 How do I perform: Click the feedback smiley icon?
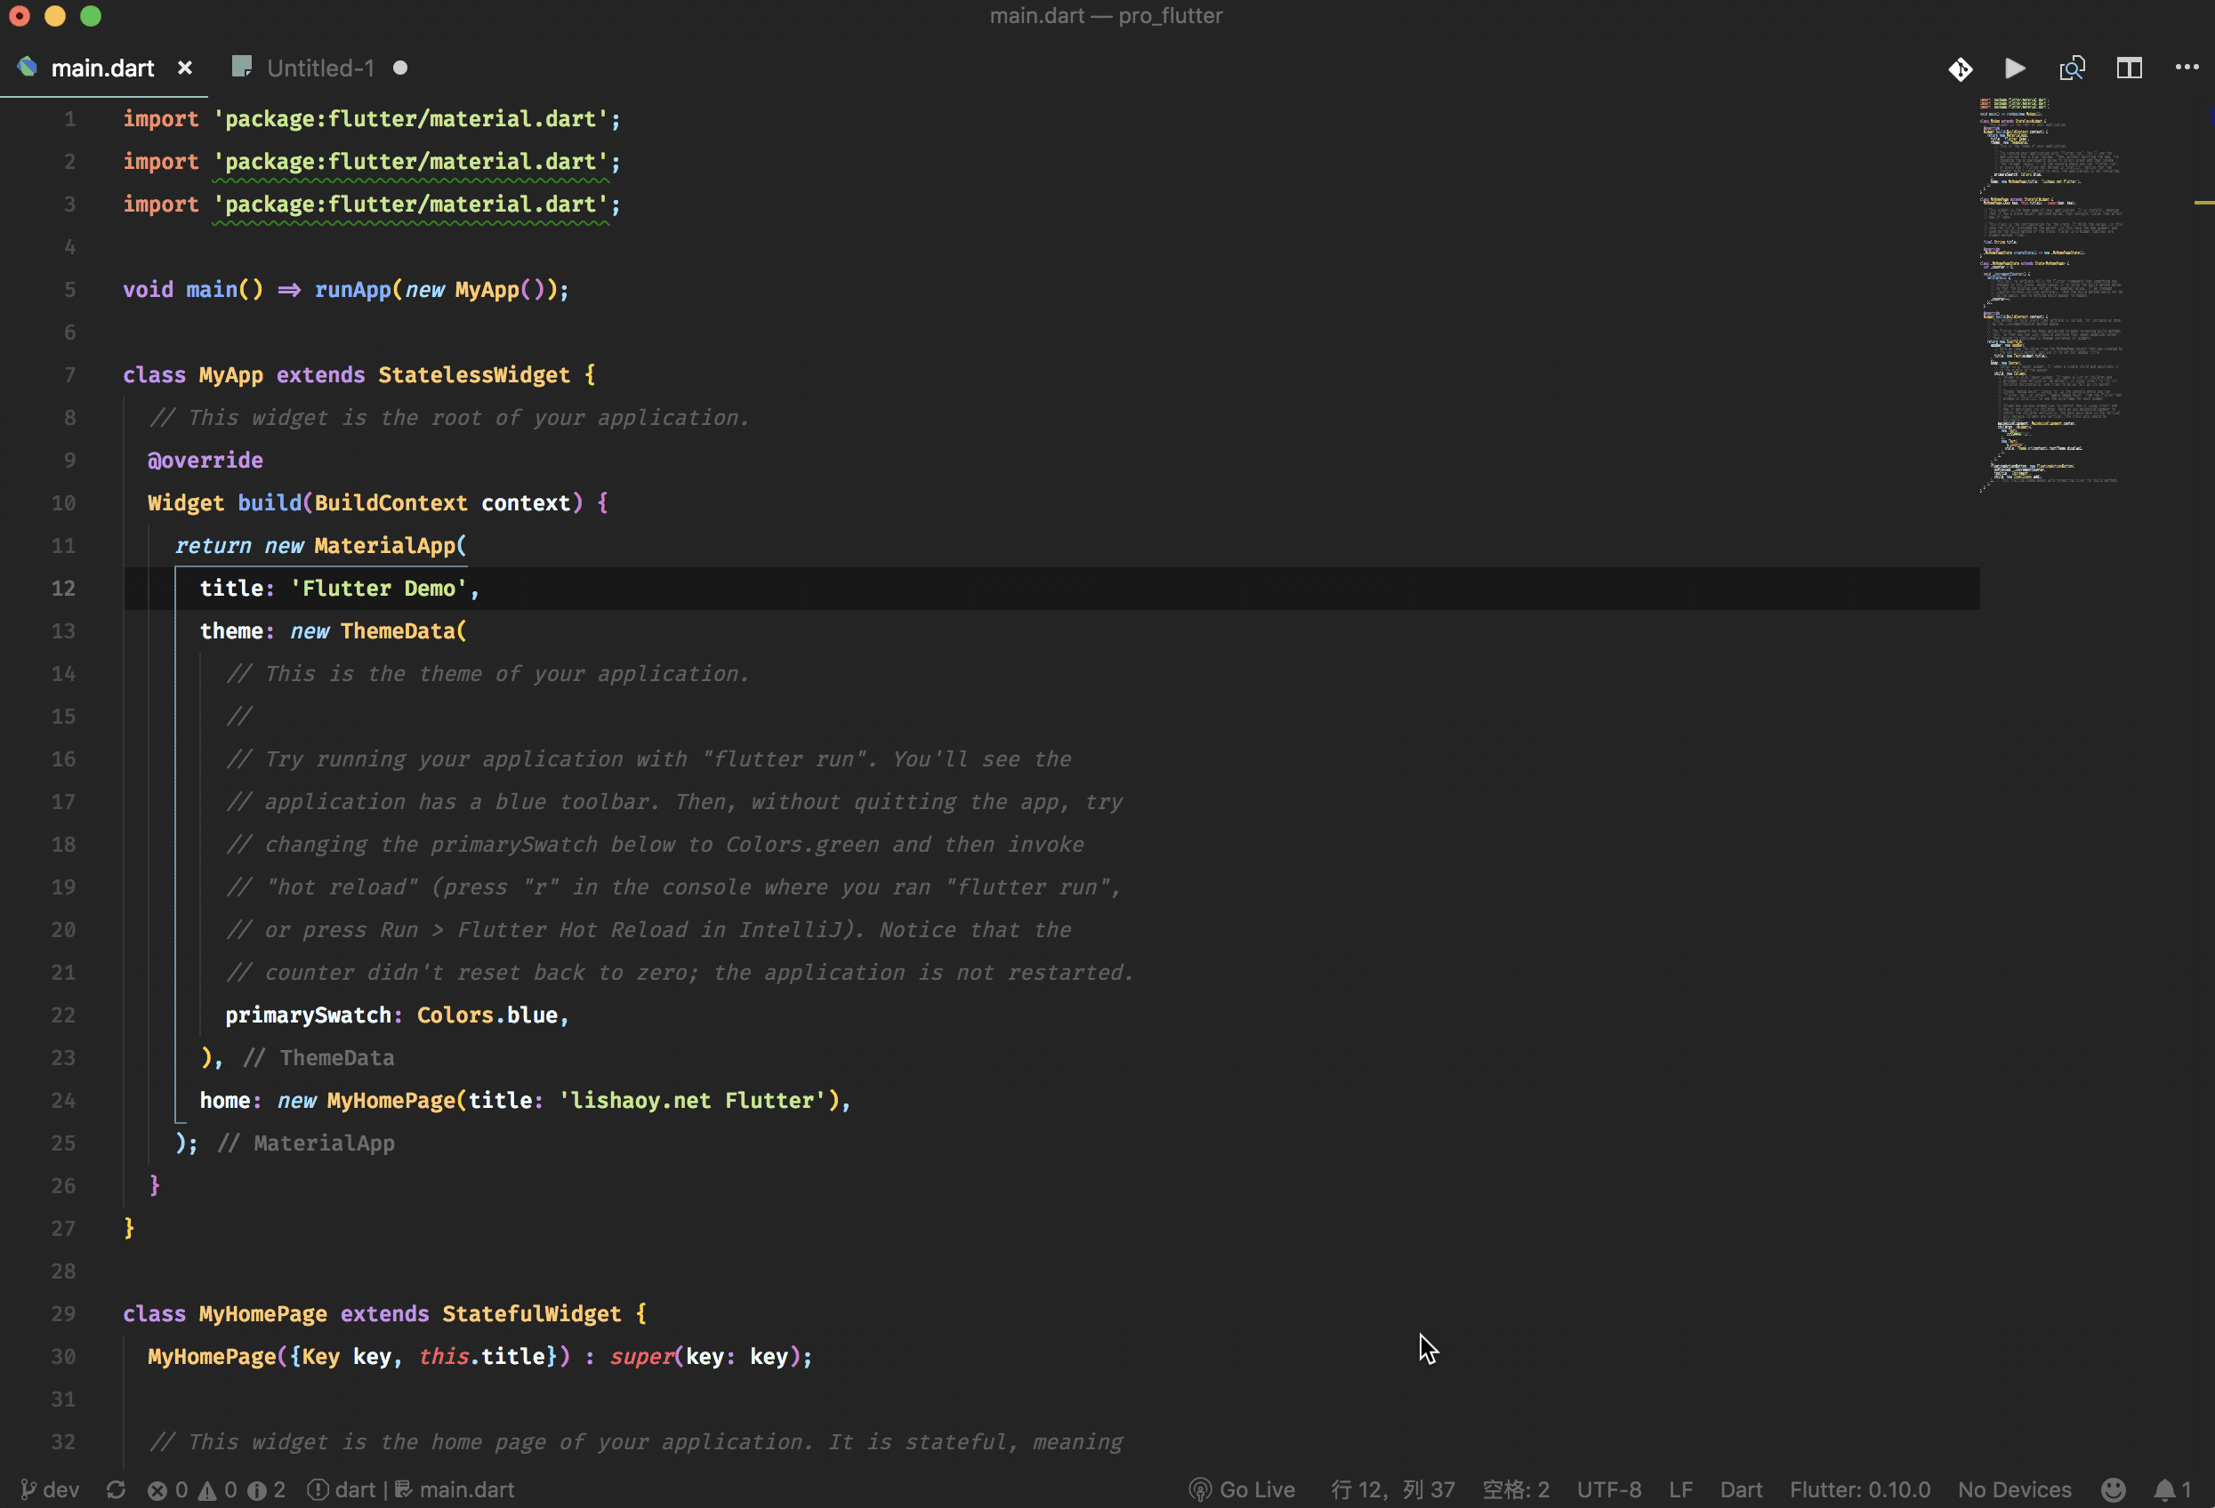[2113, 1489]
